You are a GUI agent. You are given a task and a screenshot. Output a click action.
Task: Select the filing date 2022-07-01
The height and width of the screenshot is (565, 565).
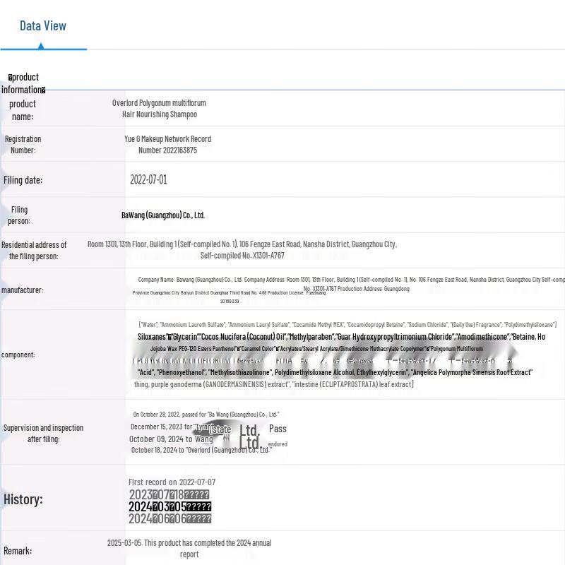click(148, 179)
